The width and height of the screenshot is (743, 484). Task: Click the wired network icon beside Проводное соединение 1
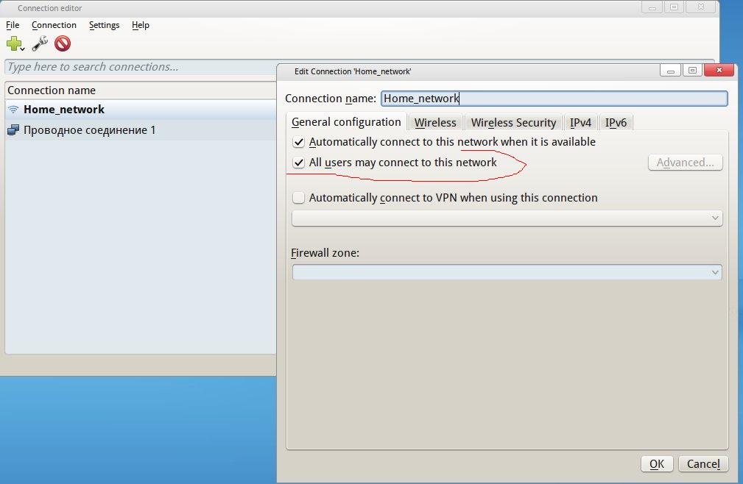click(x=13, y=130)
